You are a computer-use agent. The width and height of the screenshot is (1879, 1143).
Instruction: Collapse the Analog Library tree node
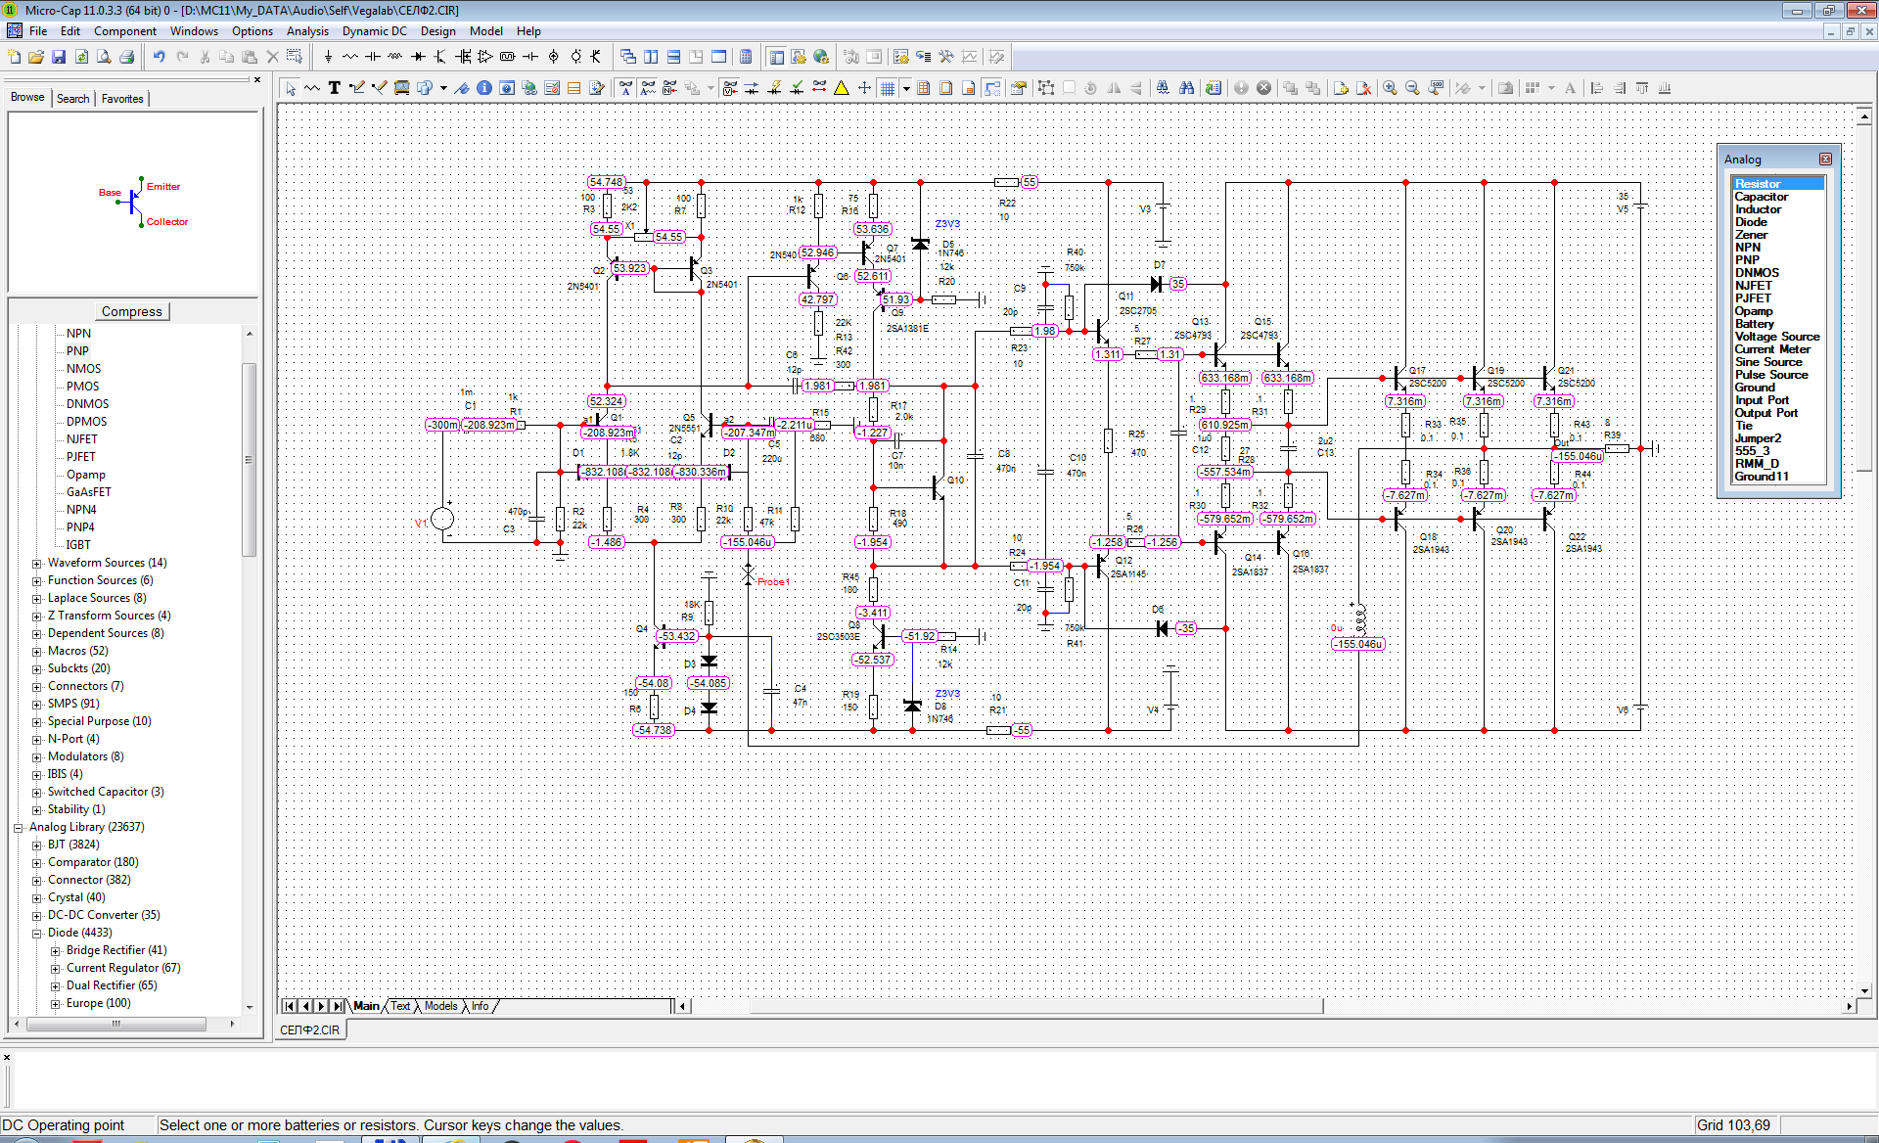pyautogui.click(x=19, y=828)
